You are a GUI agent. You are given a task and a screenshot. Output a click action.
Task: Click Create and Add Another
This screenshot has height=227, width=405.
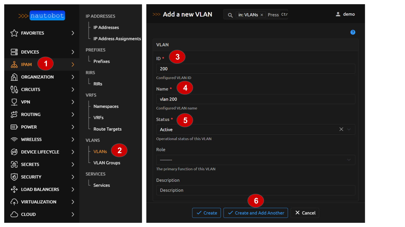[x=256, y=213]
